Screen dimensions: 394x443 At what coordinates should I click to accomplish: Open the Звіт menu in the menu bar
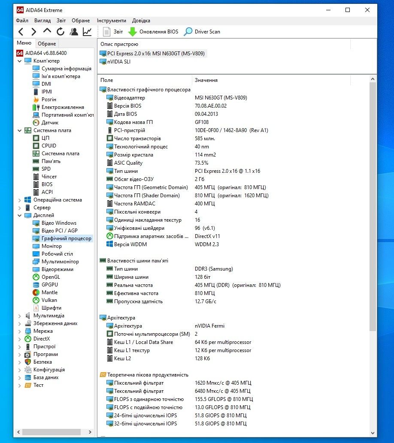point(61,21)
